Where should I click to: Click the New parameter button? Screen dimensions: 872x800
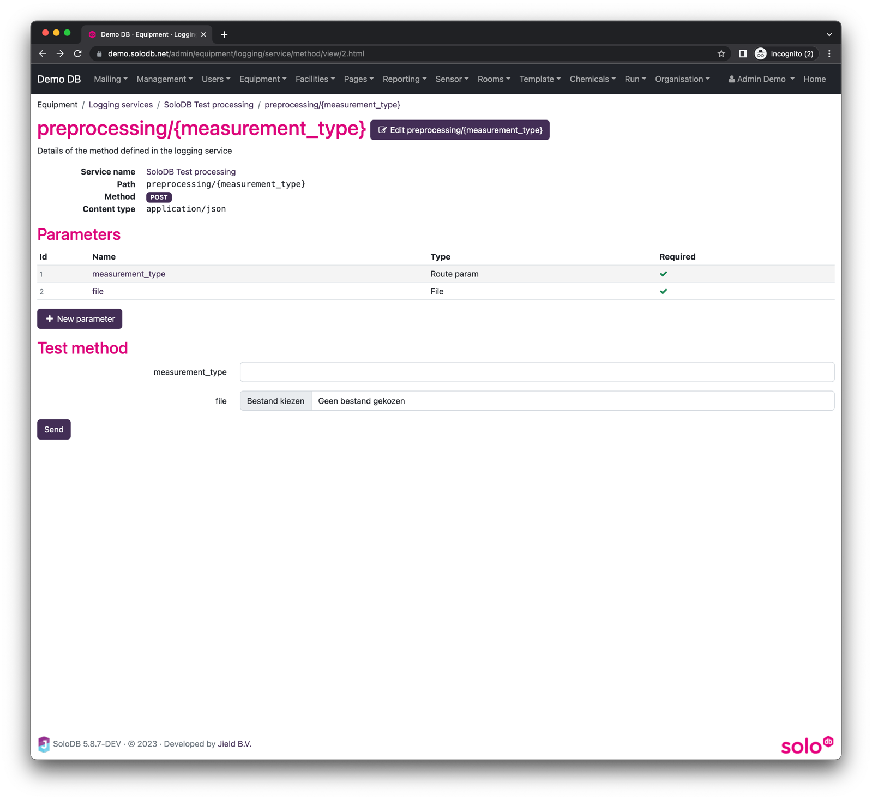click(x=80, y=319)
